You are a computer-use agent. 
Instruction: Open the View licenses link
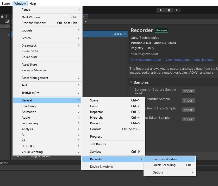203,60
